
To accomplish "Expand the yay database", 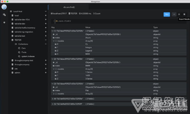I will coord(46,68).
